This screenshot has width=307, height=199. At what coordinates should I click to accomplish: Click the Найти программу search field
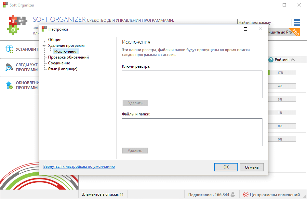(264, 22)
